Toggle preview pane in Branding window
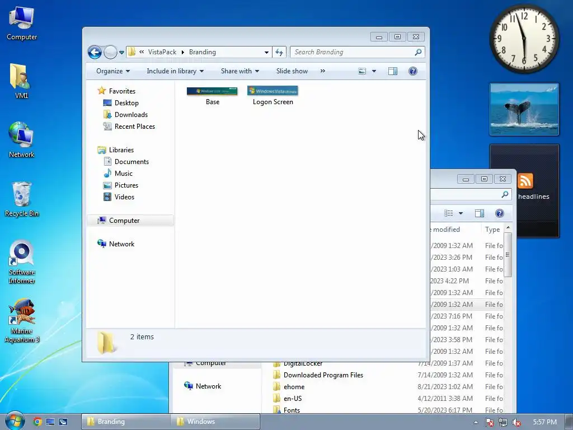The height and width of the screenshot is (430, 573). pyautogui.click(x=393, y=71)
